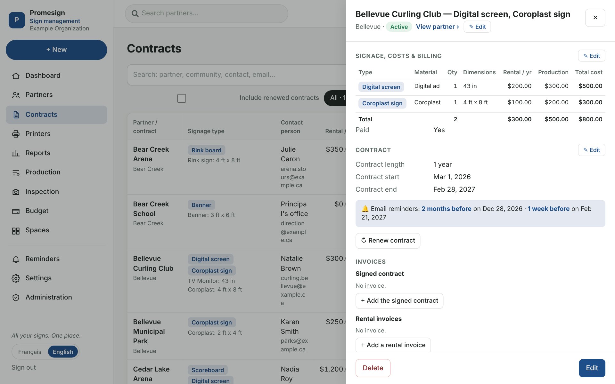The image size is (615, 384).
Task: Click the magnifier icon in partner search
Action: (135, 13)
